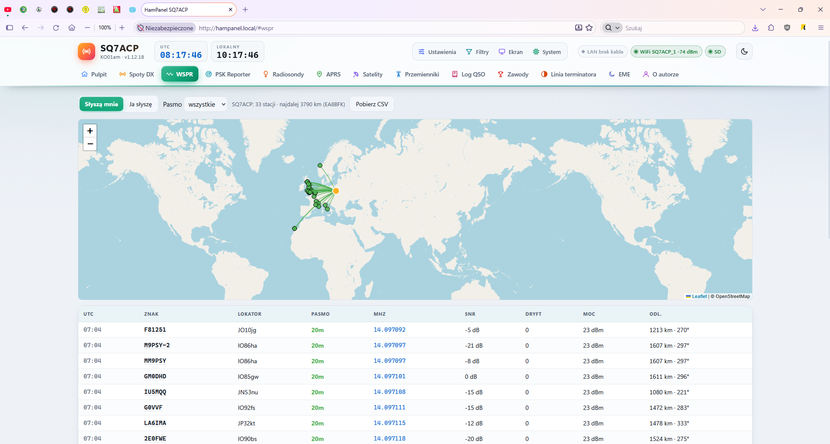This screenshot has height=444, width=830.
Task: Download data with Pobierz CSV
Action: click(372, 104)
